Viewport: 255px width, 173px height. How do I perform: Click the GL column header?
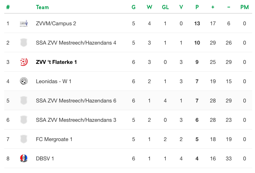165,7
